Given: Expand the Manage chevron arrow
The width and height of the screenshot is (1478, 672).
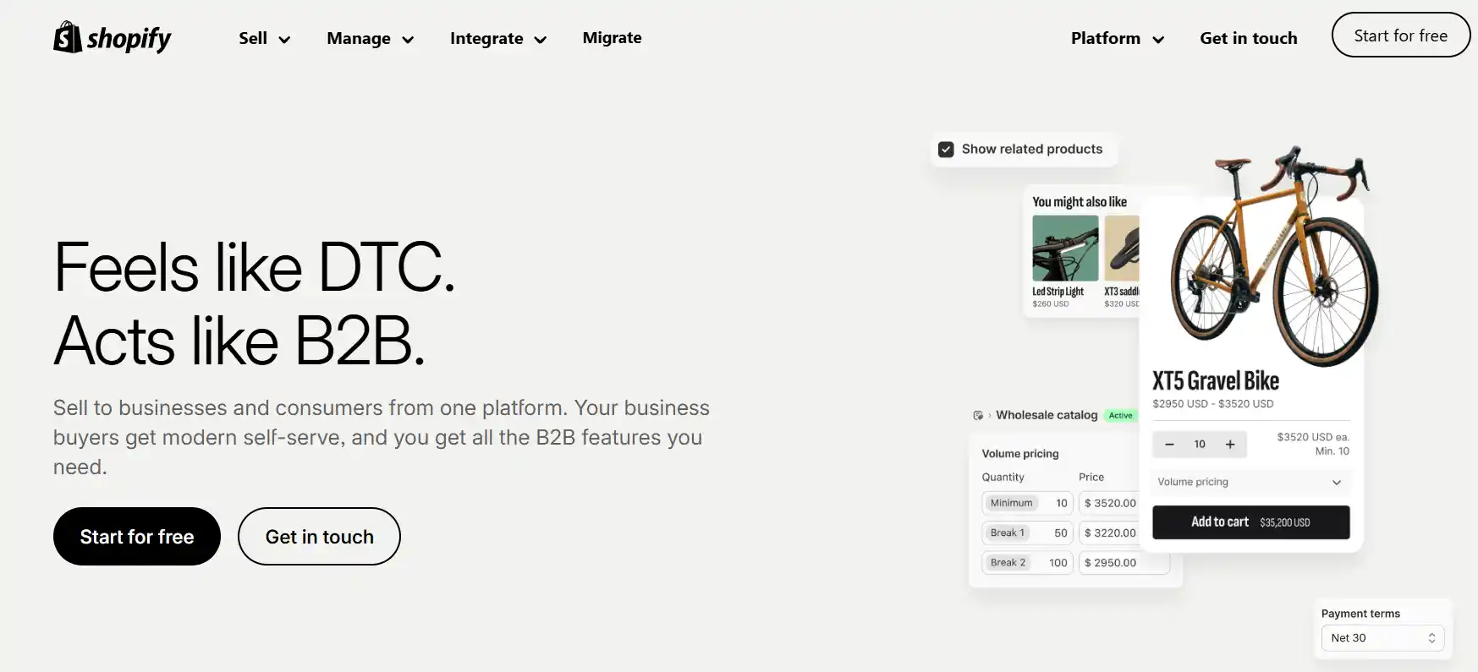Looking at the screenshot, I should [x=408, y=40].
